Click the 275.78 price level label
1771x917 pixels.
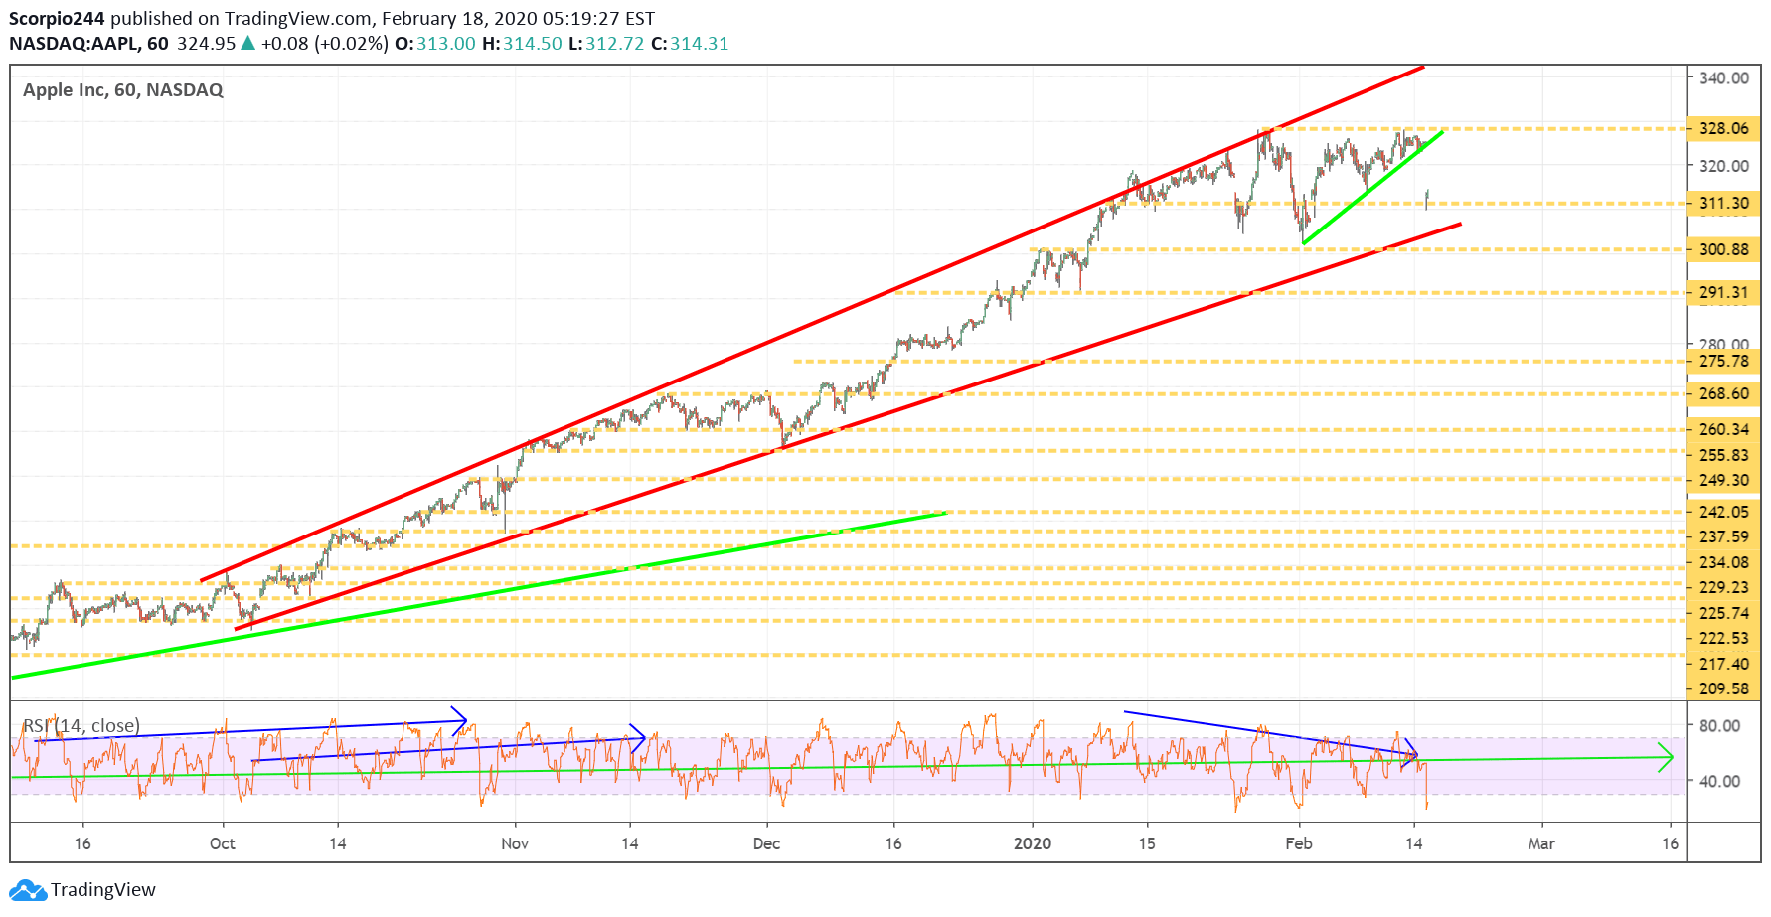pyautogui.click(x=1723, y=361)
